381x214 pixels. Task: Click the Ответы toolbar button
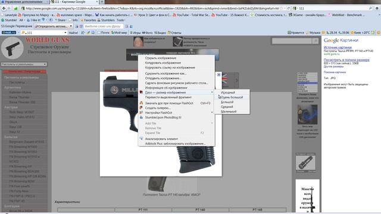pos(174,33)
